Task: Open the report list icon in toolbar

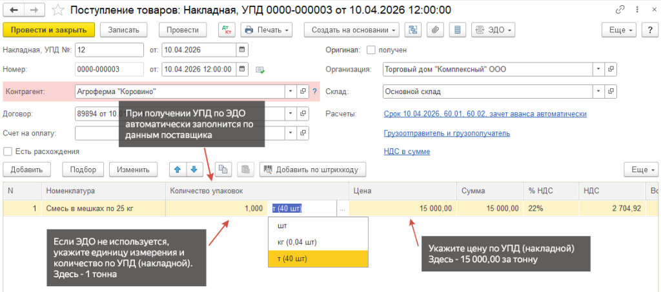Action: pos(458,30)
